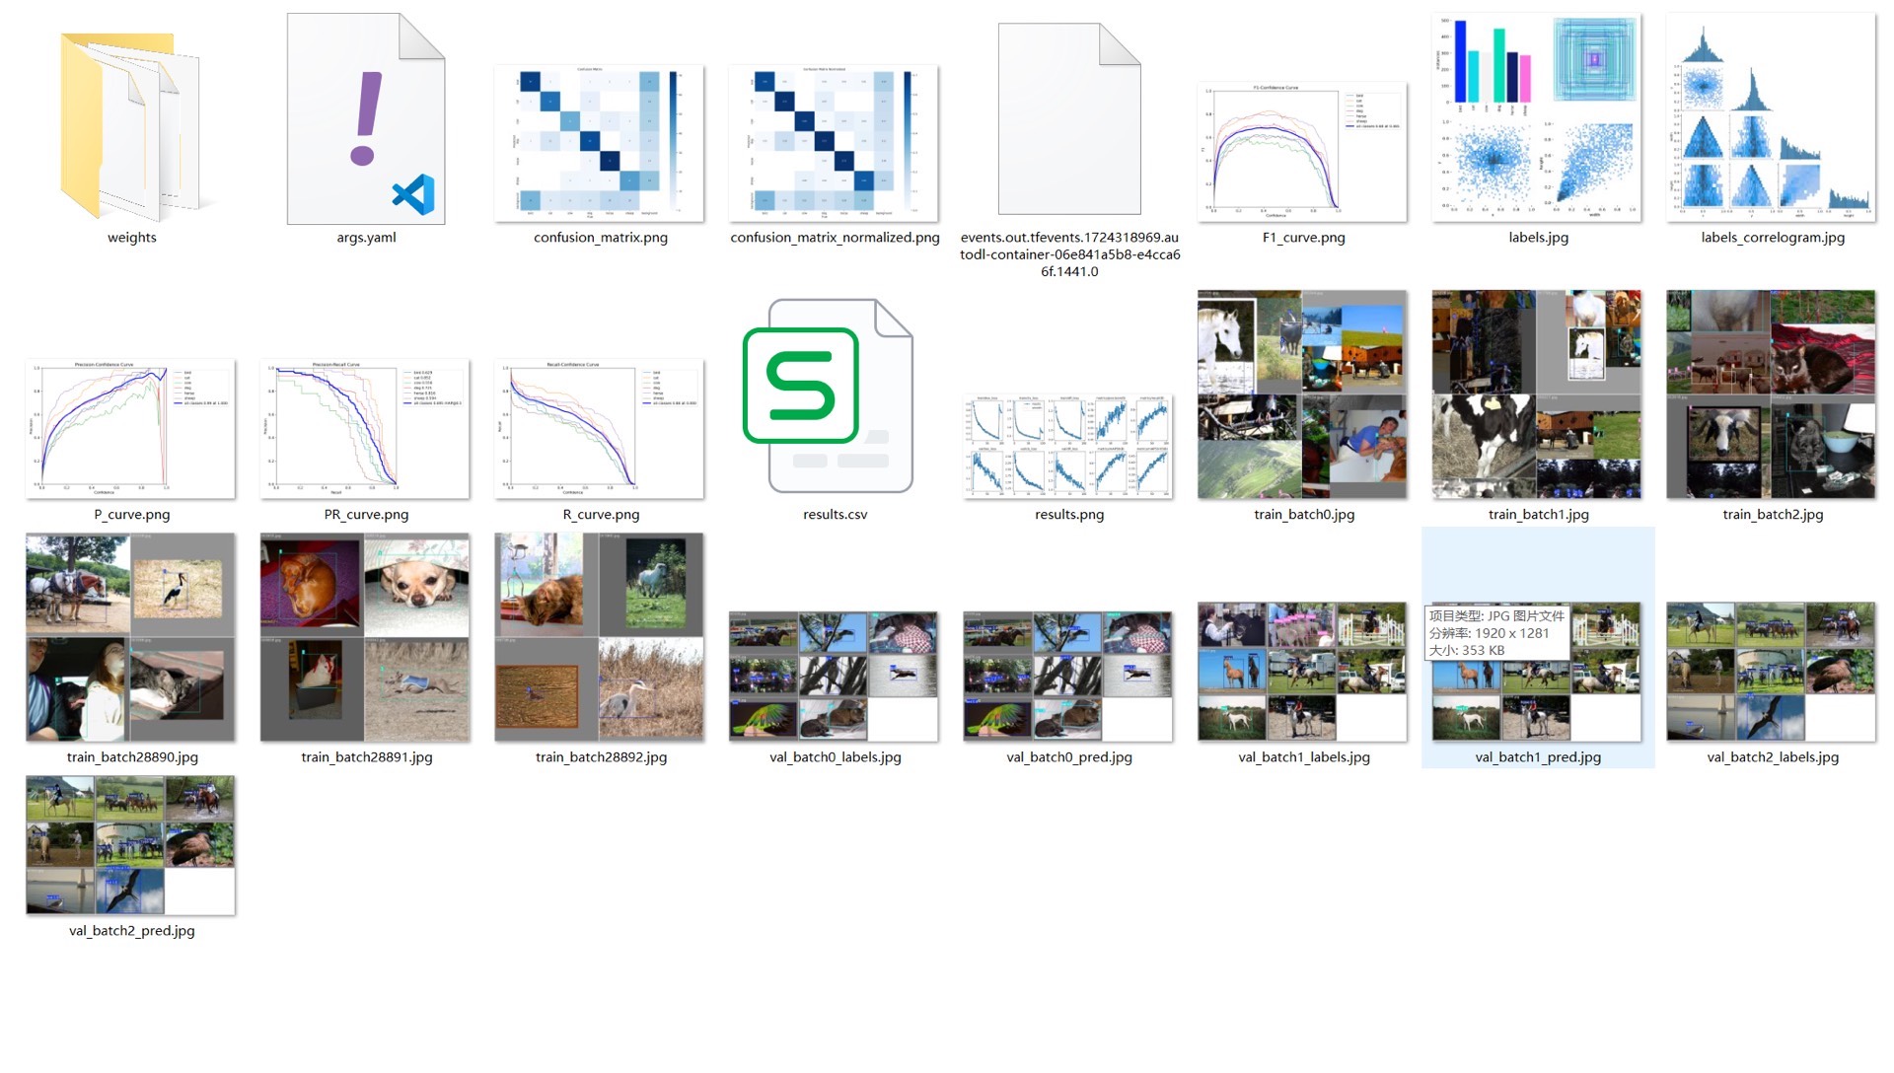Image resolution: width=1894 pixels, height=1073 pixels.
Task: Select the F1_curve.png thumbnail
Action: tap(1303, 152)
